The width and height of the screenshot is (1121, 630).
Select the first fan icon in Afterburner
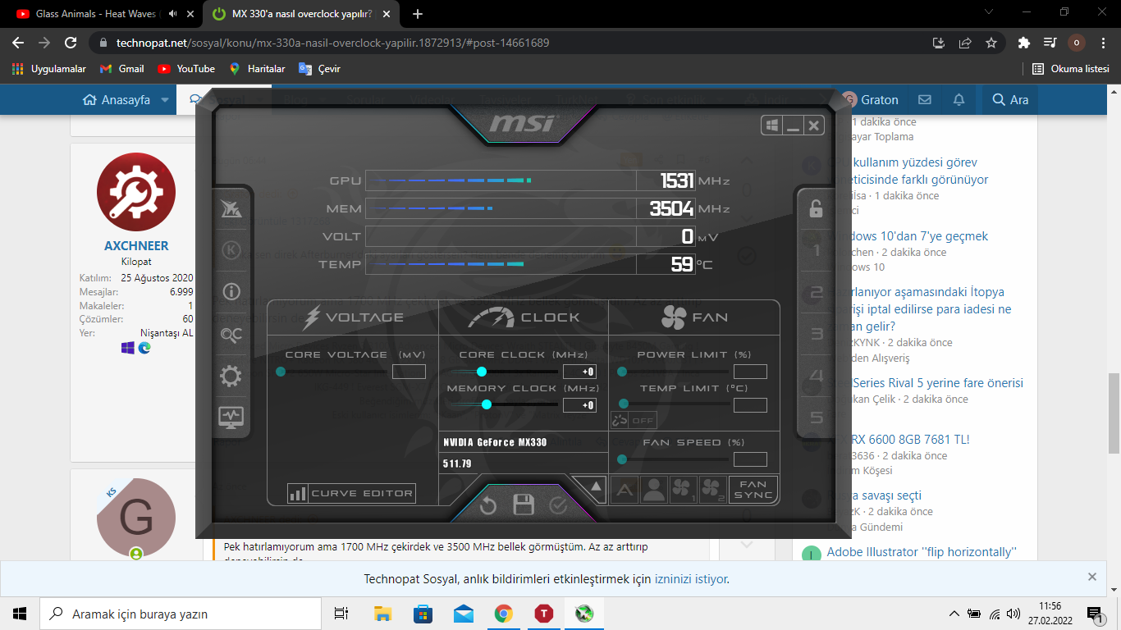coord(683,490)
